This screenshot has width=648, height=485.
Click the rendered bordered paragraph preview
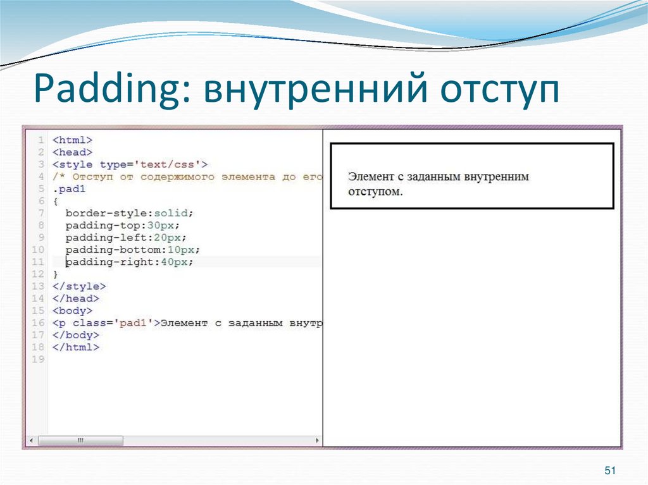[471, 176]
